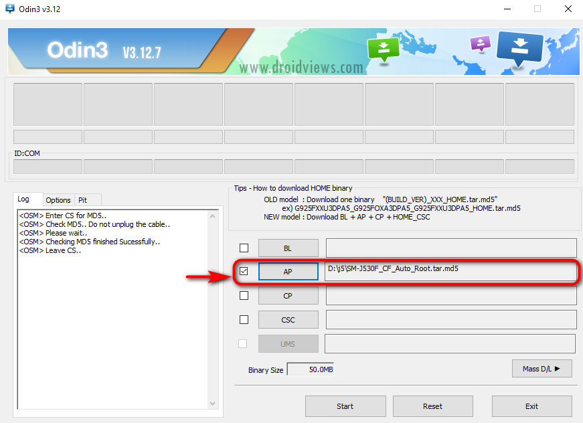Switch to the Options tab

58,200
